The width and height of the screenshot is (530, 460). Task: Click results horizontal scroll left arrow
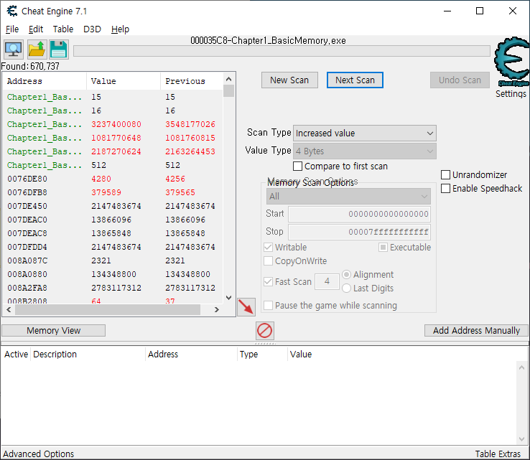point(9,309)
